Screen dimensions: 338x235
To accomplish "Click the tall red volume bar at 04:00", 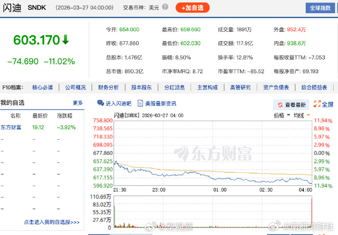I will (x=312, y=213).
